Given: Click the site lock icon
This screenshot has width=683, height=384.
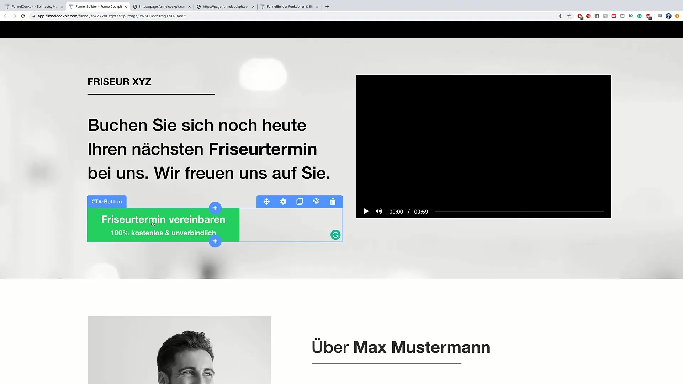Looking at the screenshot, I should point(33,16).
